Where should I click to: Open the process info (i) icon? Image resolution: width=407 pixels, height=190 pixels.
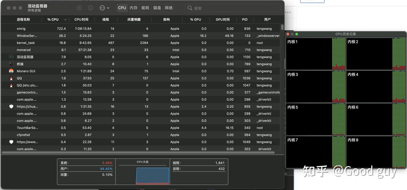[x=90, y=8]
